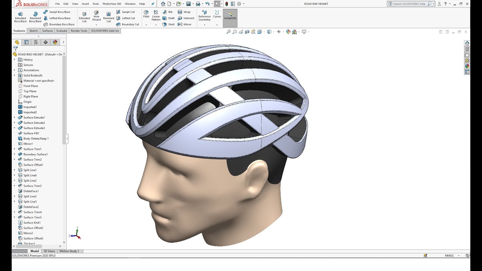Use the Draft tool
This screenshot has height=271, width=482.
click(x=169, y=18)
